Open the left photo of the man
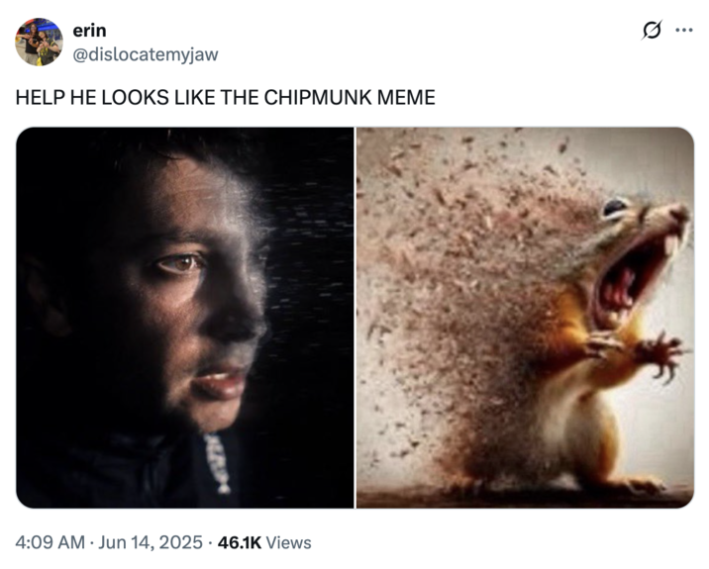This screenshot has height=569, width=709. 184,317
